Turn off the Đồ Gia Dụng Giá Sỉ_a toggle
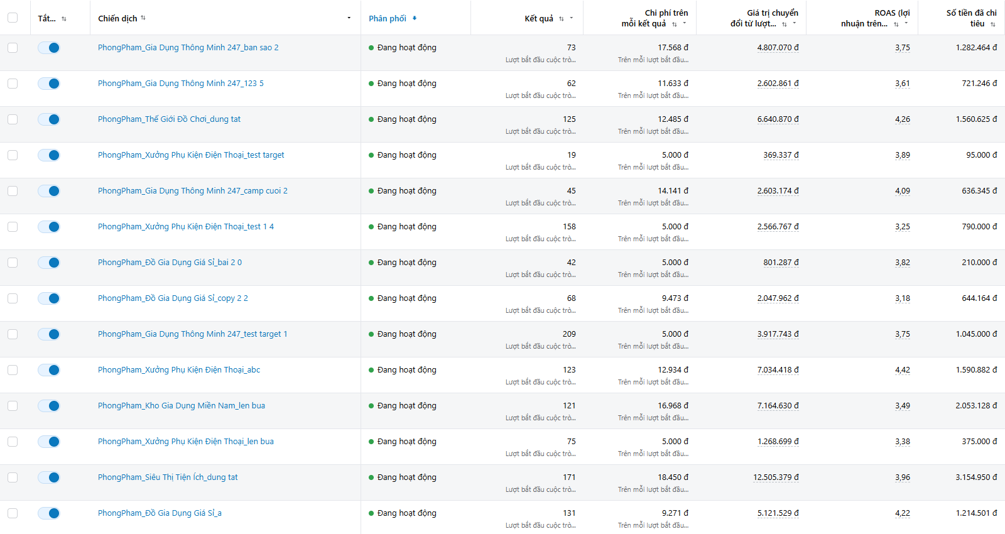 click(48, 513)
